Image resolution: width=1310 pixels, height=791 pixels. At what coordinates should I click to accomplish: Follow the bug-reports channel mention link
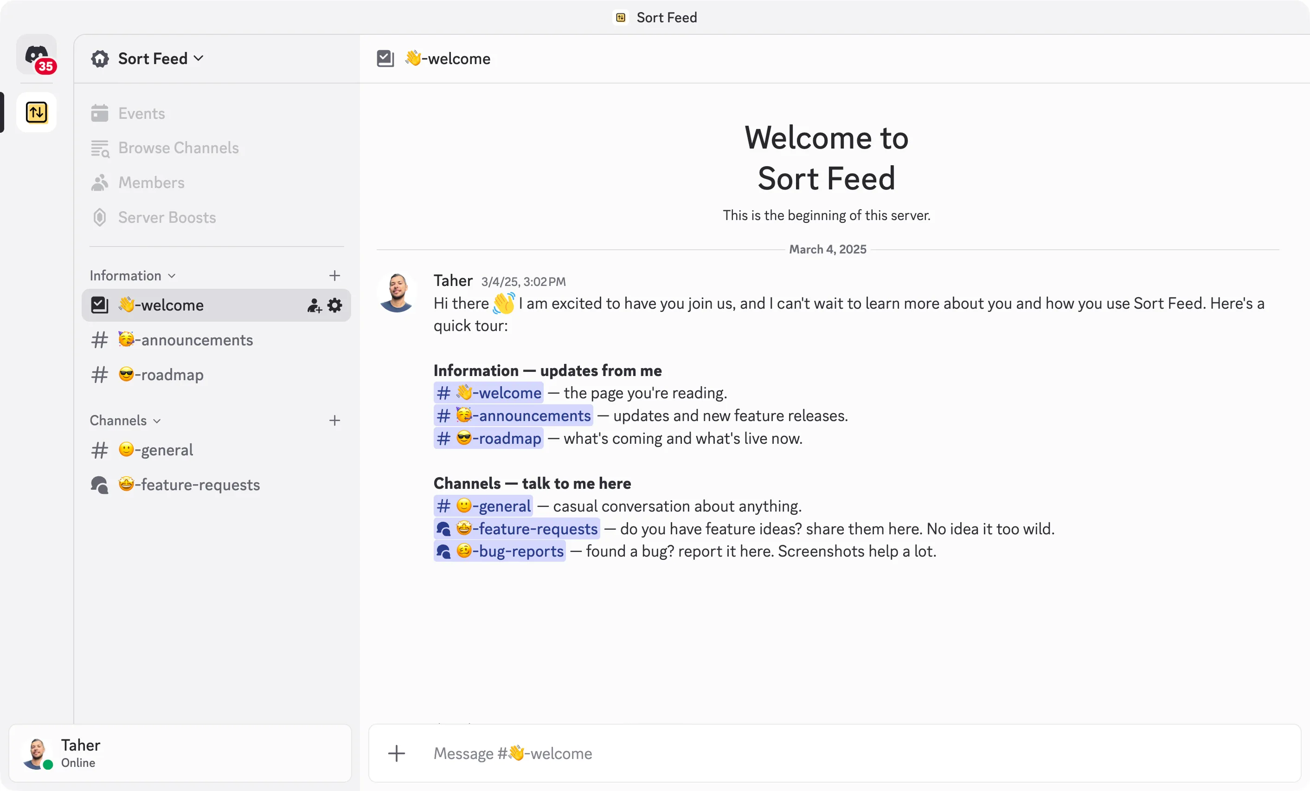point(500,551)
